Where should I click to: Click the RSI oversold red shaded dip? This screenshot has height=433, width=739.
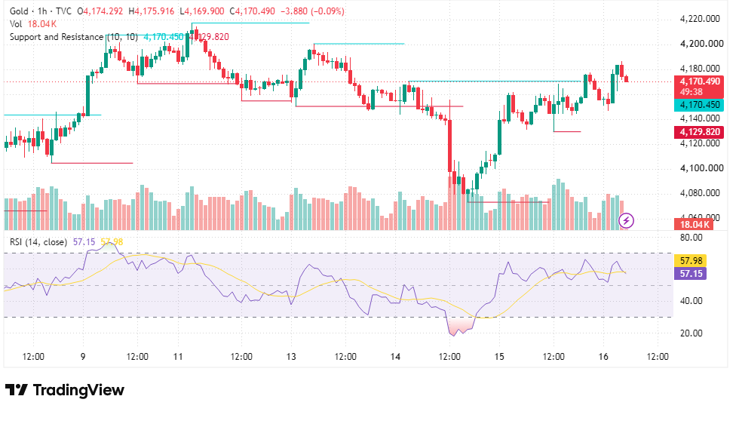[x=461, y=325]
